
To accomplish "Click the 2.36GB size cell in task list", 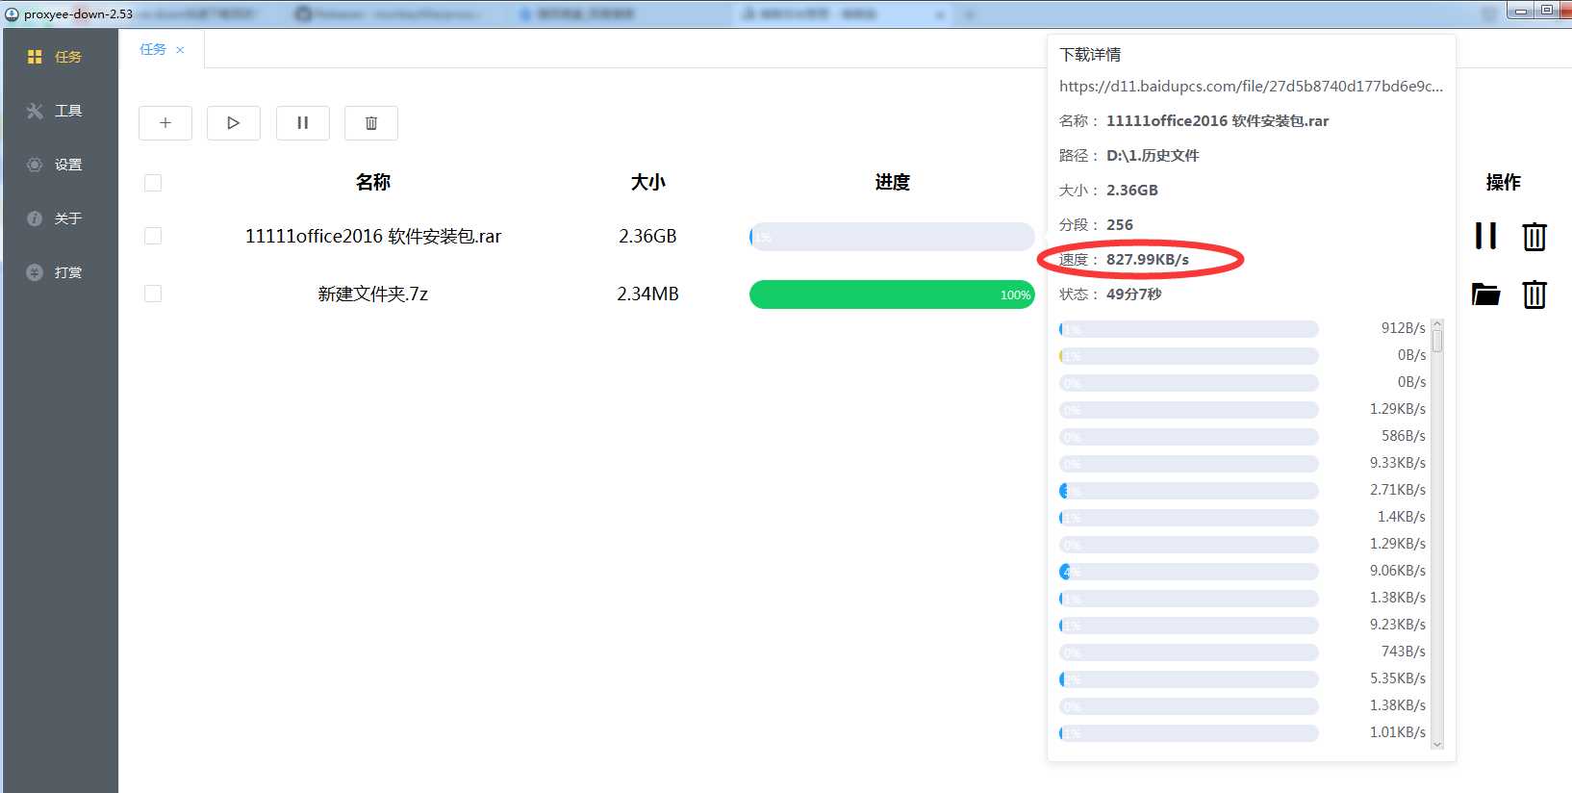I will [x=647, y=236].
